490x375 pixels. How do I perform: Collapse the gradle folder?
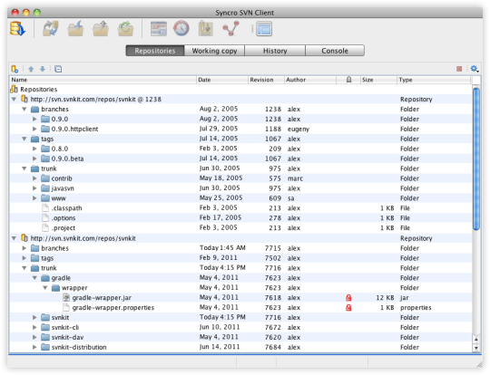point(34,278)
